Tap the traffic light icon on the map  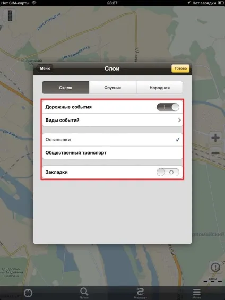click(x=10, y=15)
